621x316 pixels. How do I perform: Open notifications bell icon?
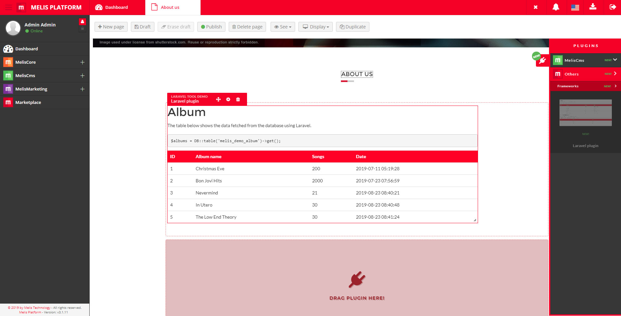pyautogui.click(x=556, y=7)
